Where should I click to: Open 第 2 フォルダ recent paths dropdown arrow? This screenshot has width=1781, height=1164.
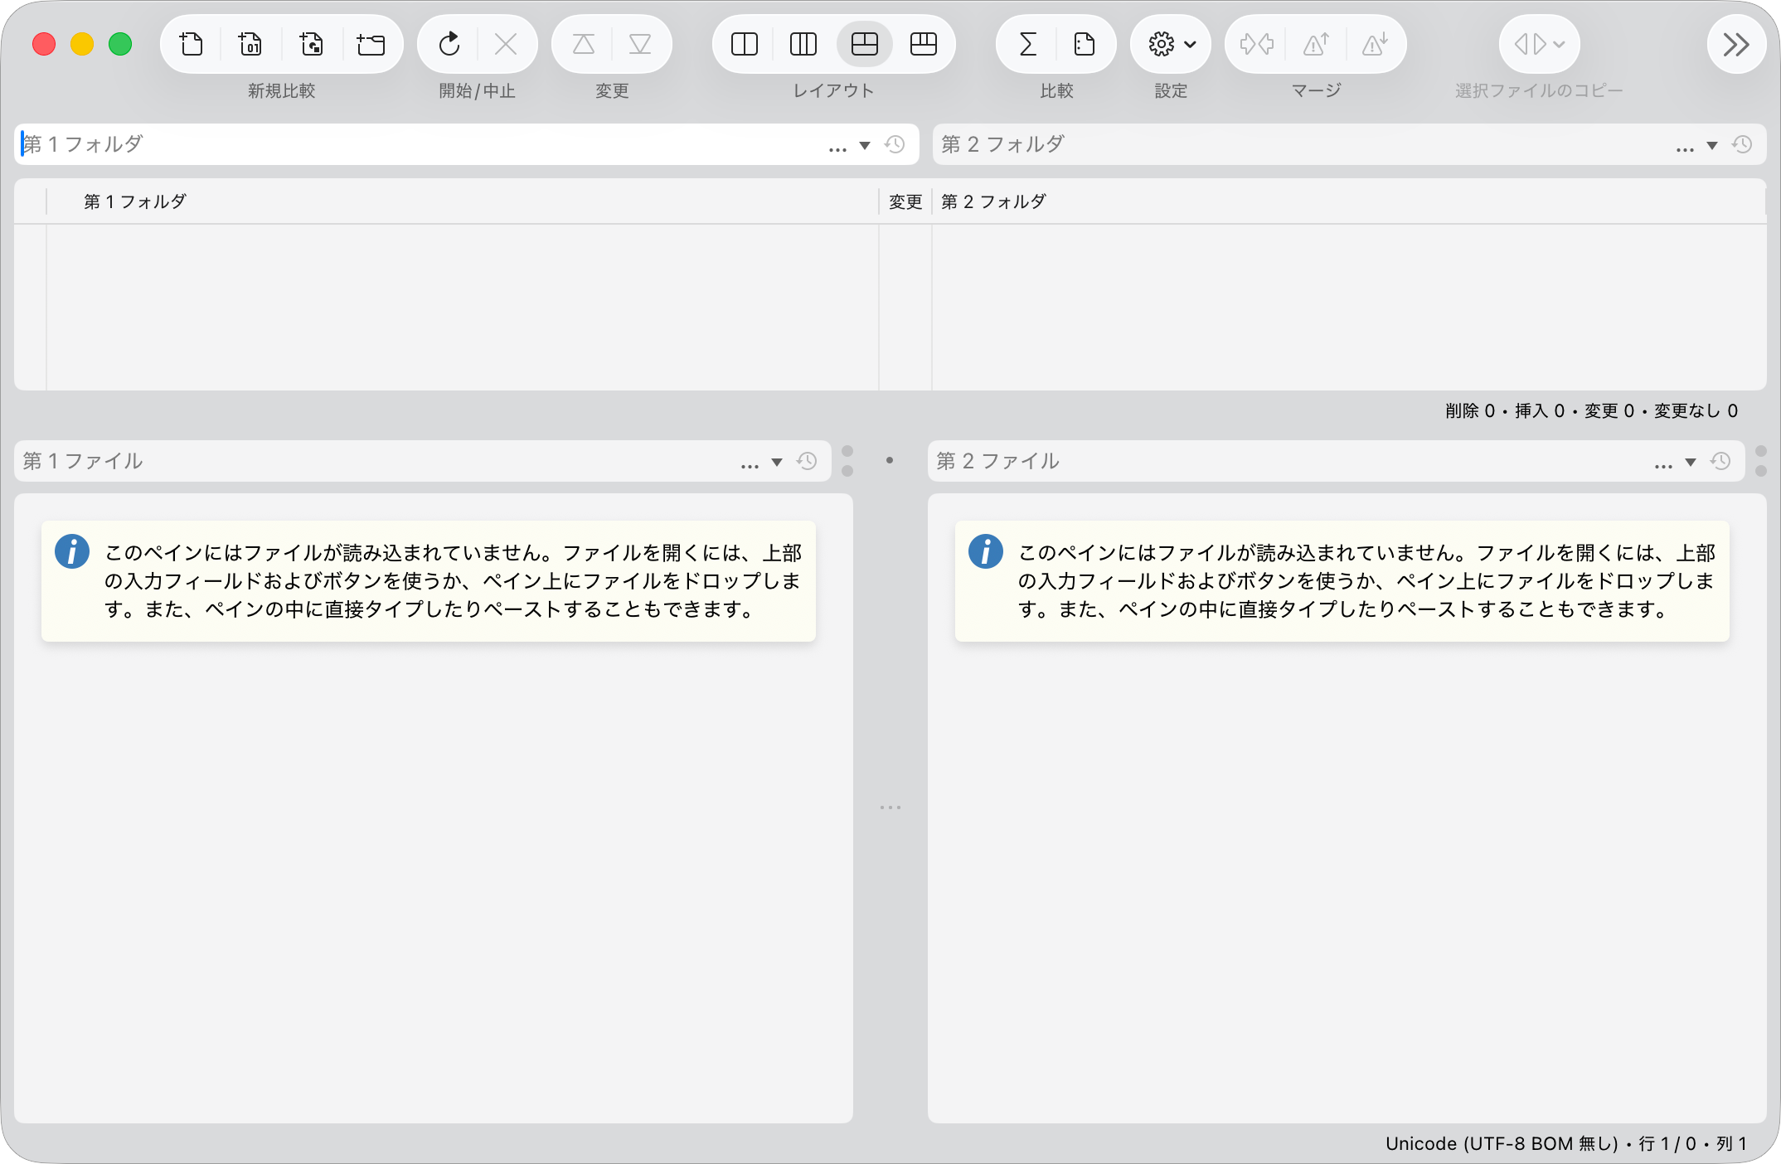1712,146
